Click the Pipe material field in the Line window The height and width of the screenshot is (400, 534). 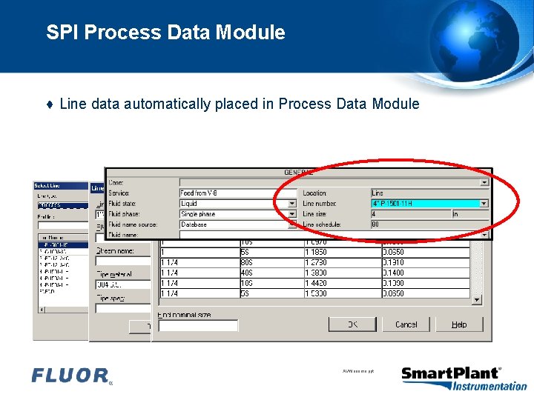coord(123,284)
